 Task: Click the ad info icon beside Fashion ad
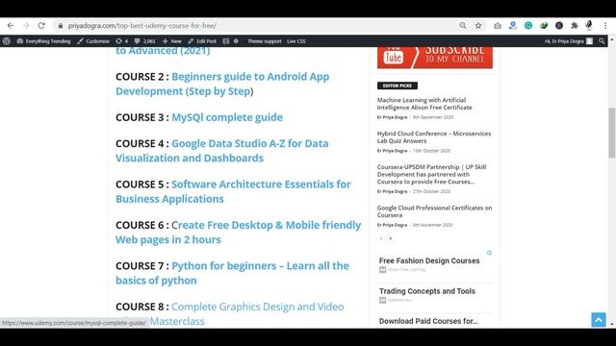click(x=490, y=253)
